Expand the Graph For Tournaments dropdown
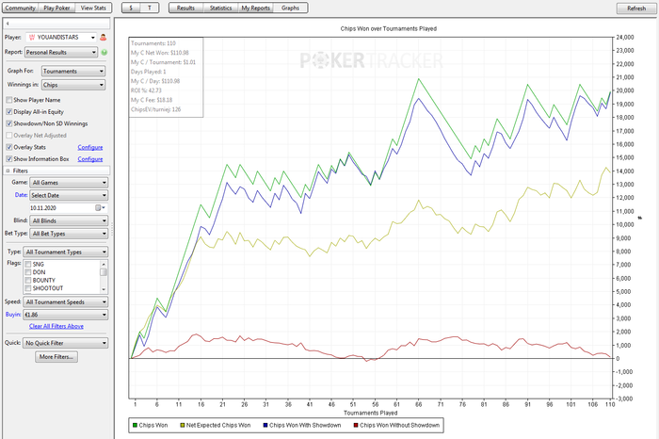The height and width of the screenshot is (439, 659). click(x=73, y=71)
